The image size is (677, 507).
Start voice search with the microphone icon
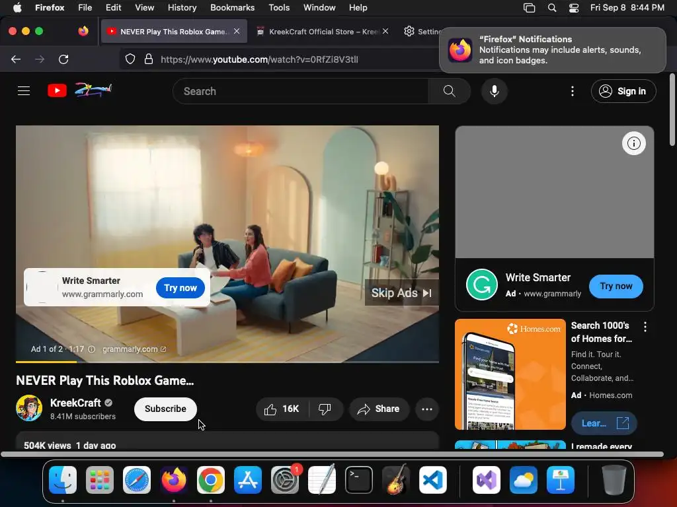(495, 91)
